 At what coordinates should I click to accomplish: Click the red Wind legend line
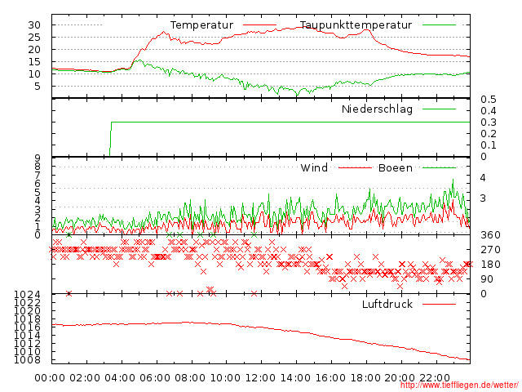click(355, 167)
